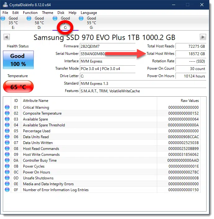Screen dimensions: 214x219
Task: Click status orb for Composite Temperature row
Action: point(7,113)
